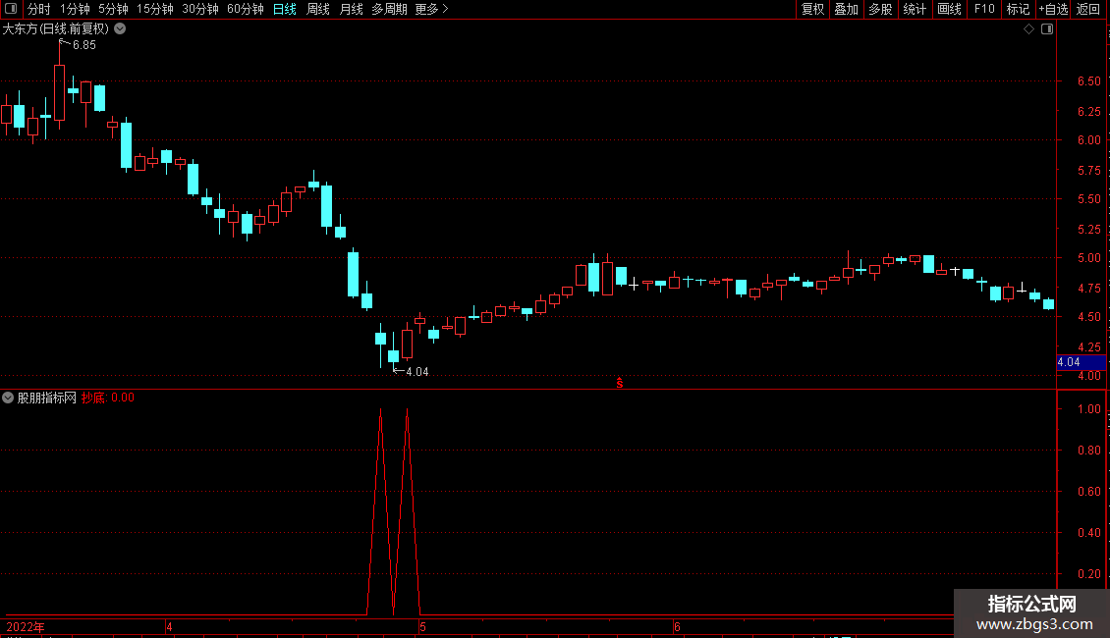Click the 股朋指标网 indicator name
1110x638 pixels.
tap(47, 398)
